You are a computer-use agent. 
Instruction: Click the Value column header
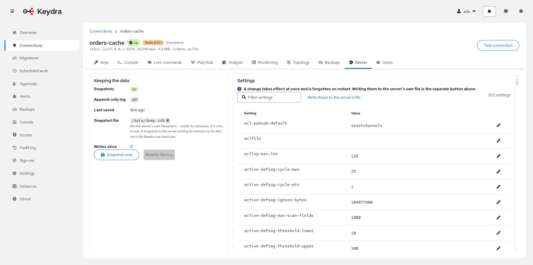pyautogui.click(x=356, y=113)
